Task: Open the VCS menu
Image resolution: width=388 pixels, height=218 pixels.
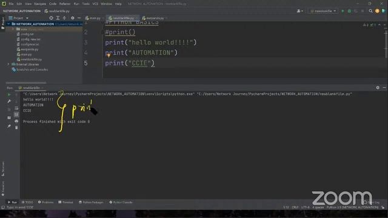Action: pyautogui.click(x=95, y=4)
